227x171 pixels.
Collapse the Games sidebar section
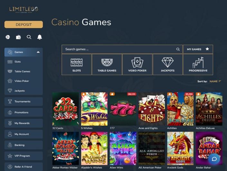click(24, 52)
